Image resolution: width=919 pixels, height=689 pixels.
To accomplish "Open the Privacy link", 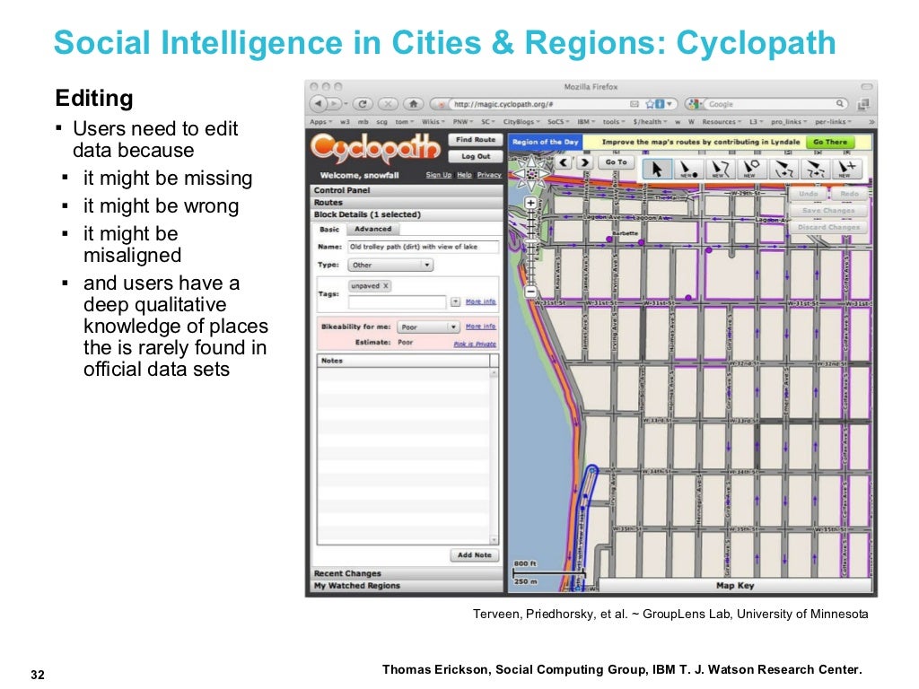I will (x=489, y=175).
